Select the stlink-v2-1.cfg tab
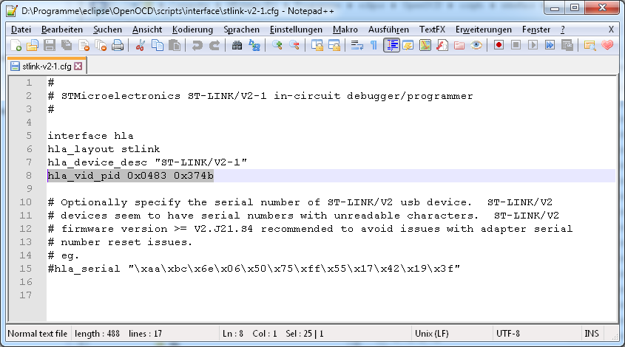The image size is (625, 347). click(x=46, y=66)
